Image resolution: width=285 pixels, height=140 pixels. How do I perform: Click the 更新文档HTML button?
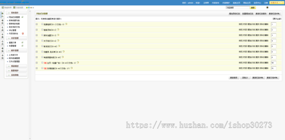[x=272, y=78]
